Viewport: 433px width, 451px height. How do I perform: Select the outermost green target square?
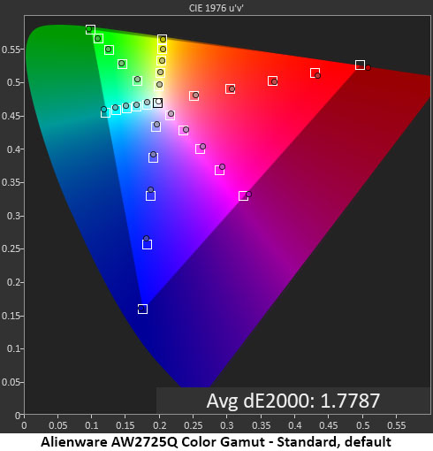(90, 29)
